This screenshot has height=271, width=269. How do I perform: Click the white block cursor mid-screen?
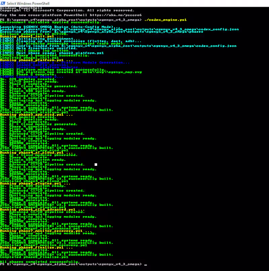point(96,164)
